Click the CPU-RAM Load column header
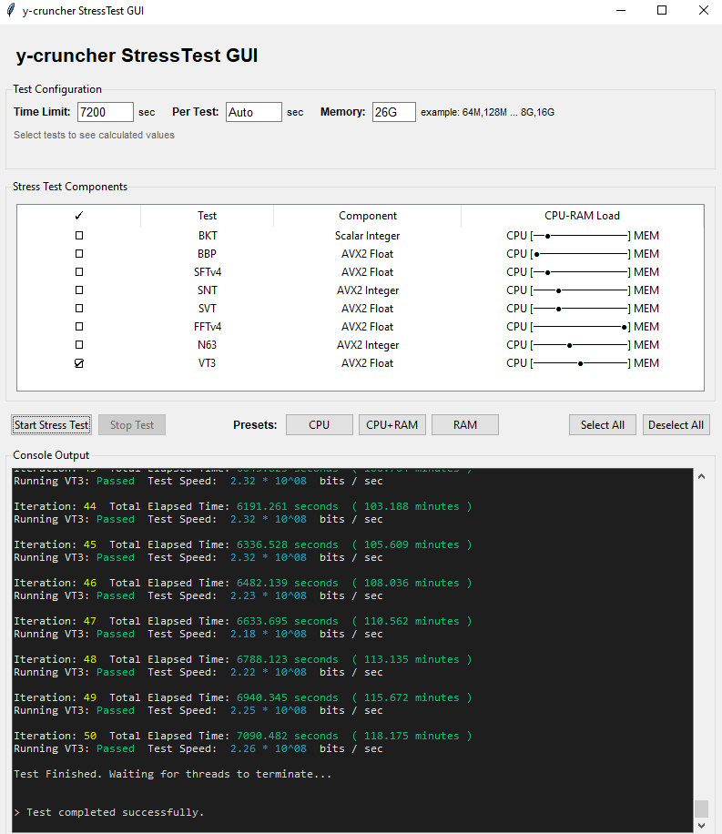The height and width of the screenshot is (834, 722). pos(582,216)
